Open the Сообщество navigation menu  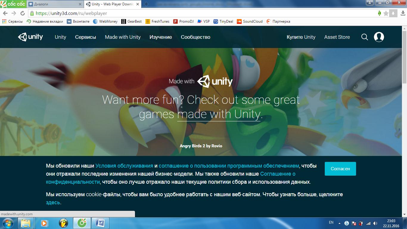click(x=195, y=37)
